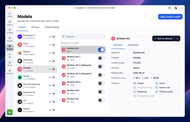This screenshot has height=122, width=190.
Task: Open Plugins in the sidebar
Action: [x=10, y=39]
